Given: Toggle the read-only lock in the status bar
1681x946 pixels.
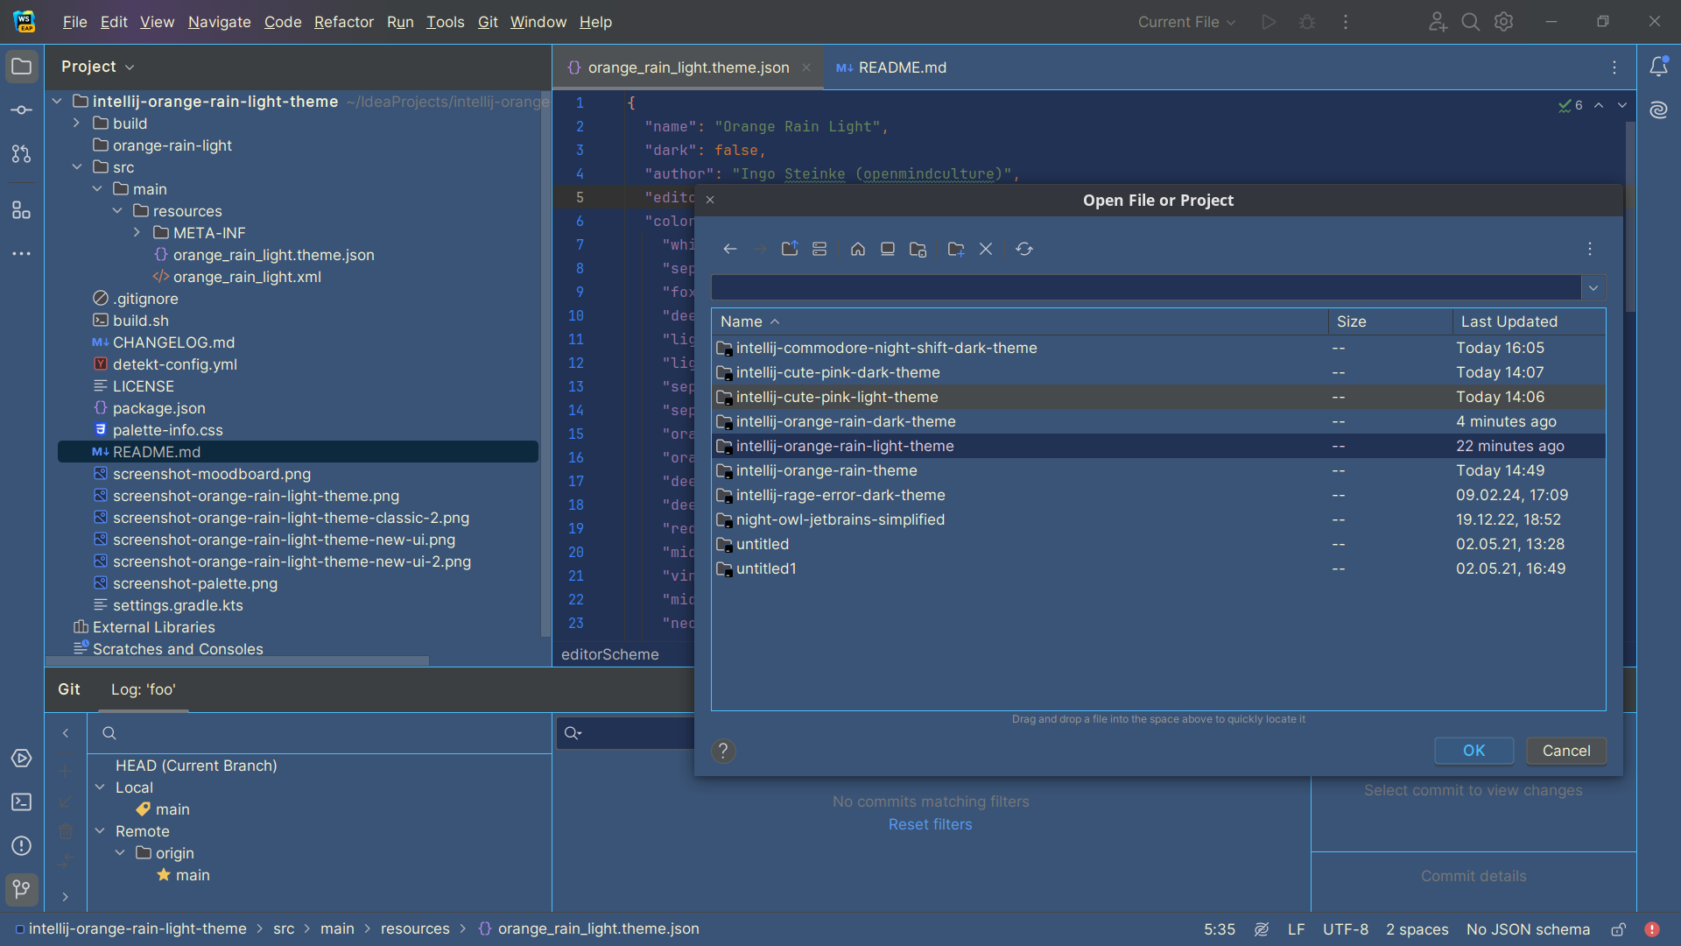Looking at the screenshot, I should coord(1618,929).
